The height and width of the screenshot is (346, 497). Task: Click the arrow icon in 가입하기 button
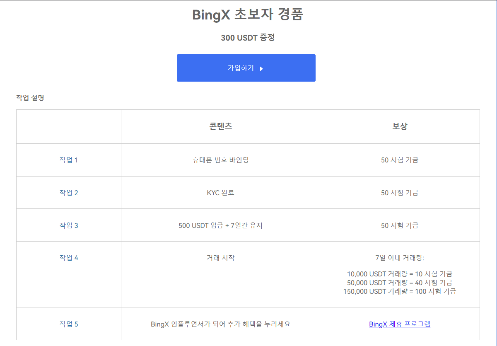(x=261, y=69)
